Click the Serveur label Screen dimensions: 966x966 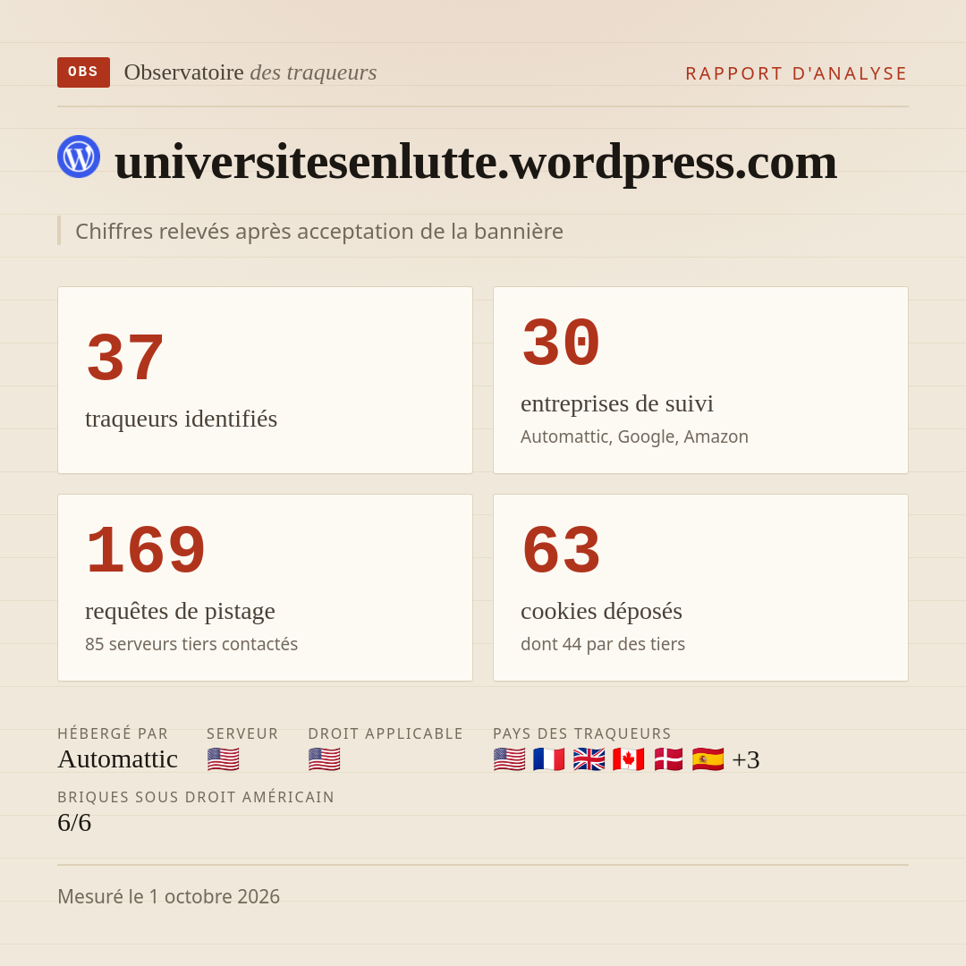pyautogui.click(x=242, y=733)
